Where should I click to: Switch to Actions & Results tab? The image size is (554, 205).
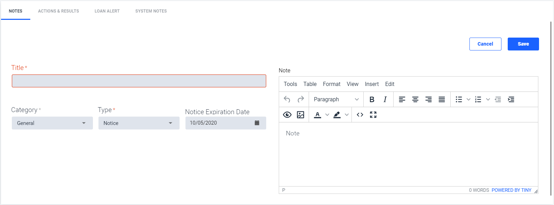(58, 11)
